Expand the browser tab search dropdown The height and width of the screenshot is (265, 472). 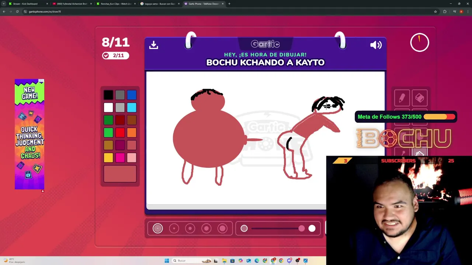[x=4, y=4]
